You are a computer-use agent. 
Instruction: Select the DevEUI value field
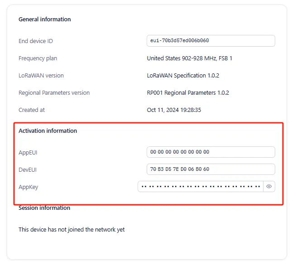pos(211,169)
